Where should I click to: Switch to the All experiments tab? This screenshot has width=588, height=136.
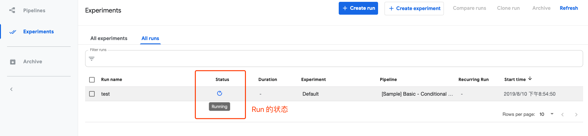[109, 38]
